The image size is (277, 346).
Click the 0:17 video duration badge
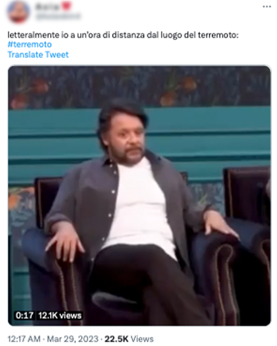pos(24,315)
